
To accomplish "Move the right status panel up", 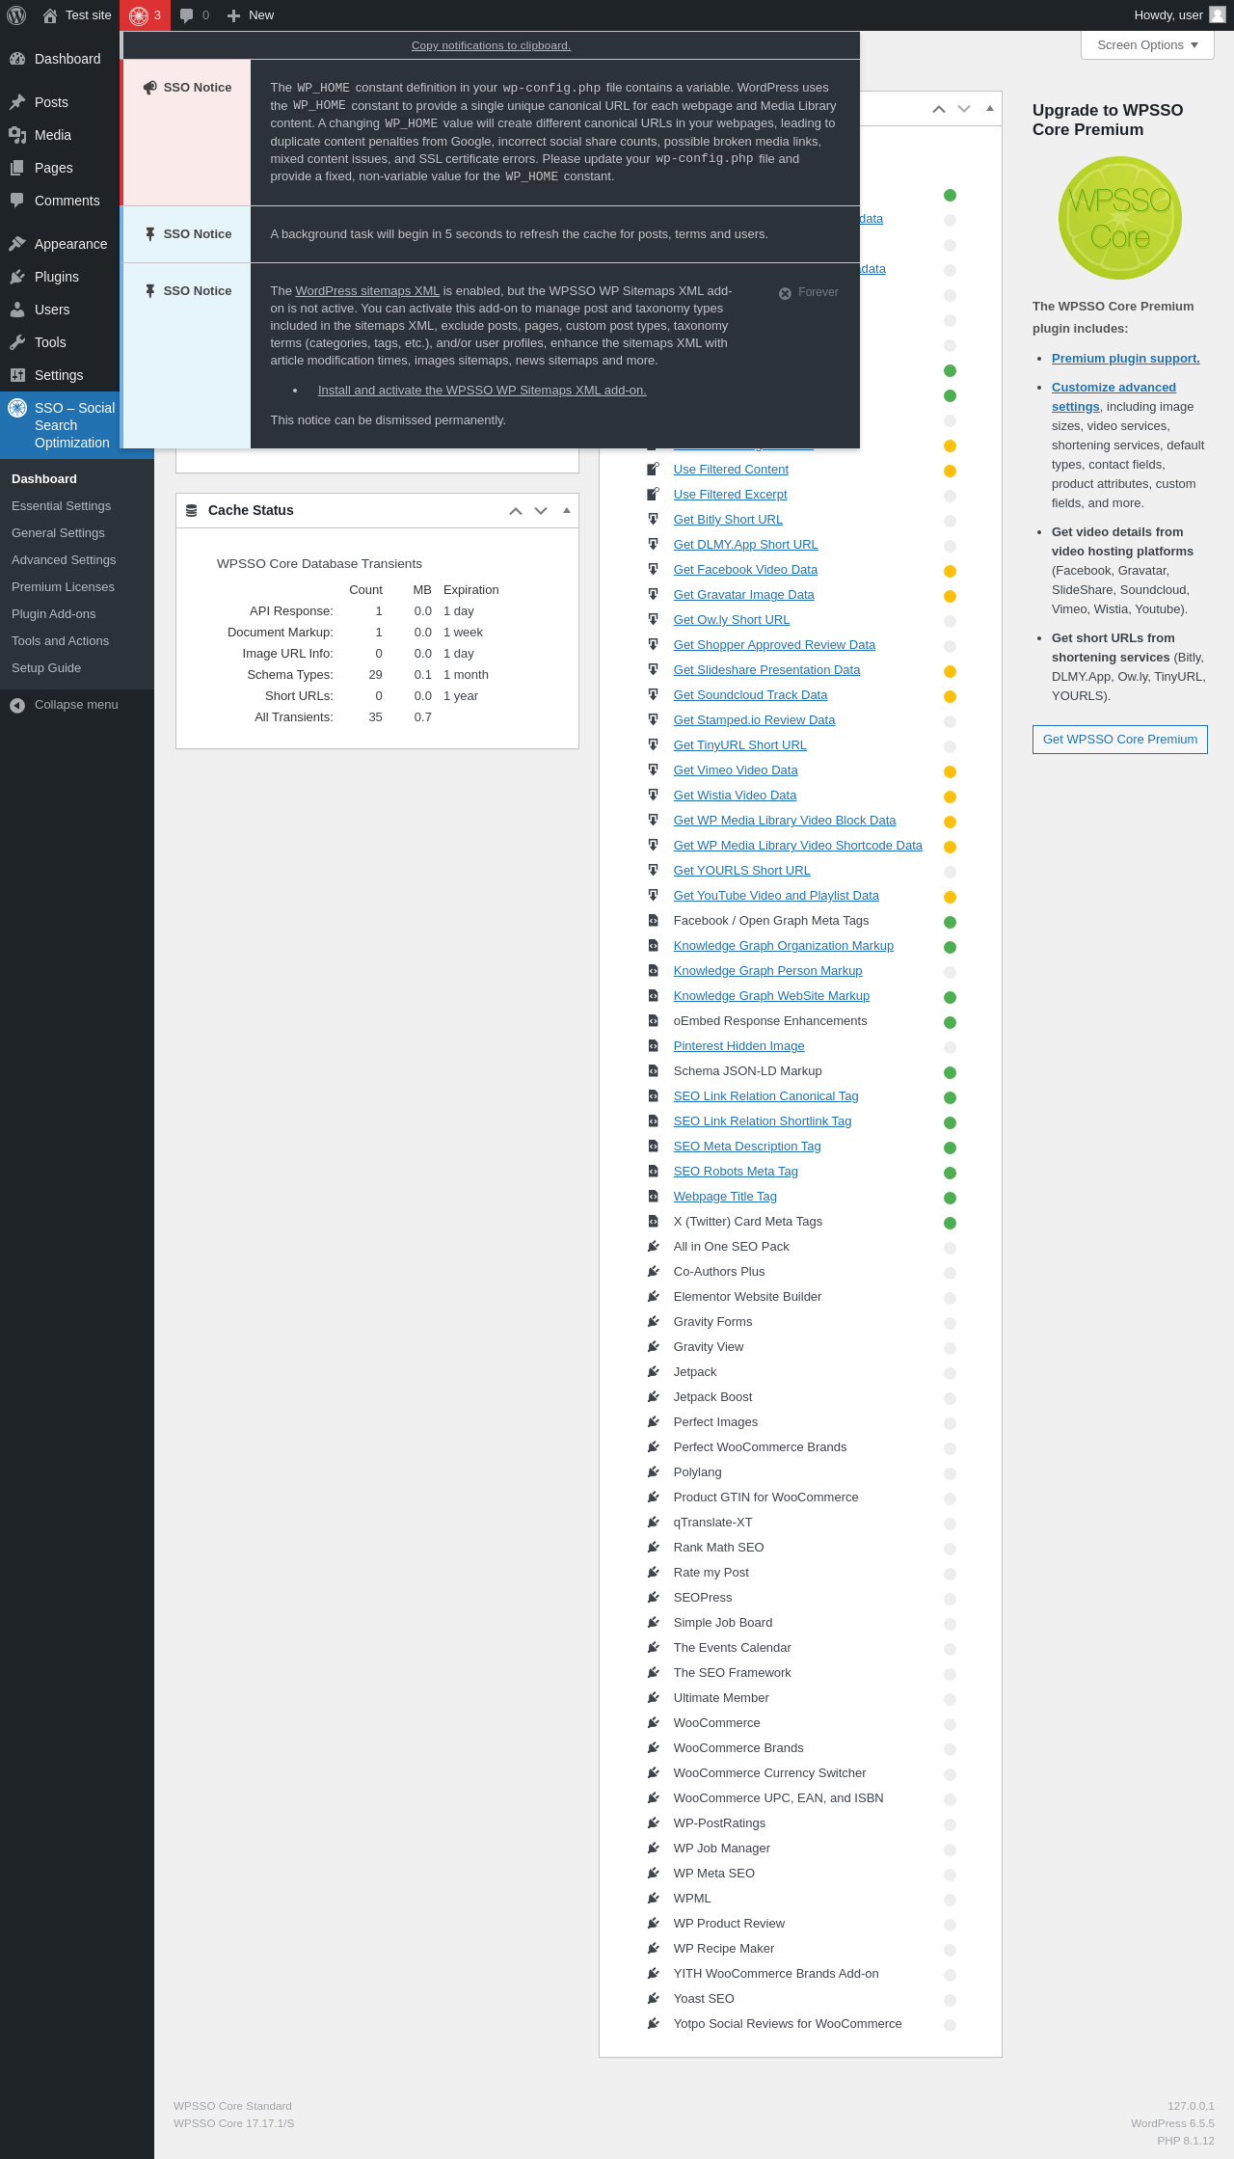I will coord(939,109).
